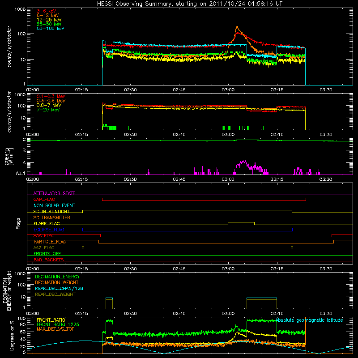358x358 pixels.
Task: Click the raised FLARE_FLAG interval step
Action: [x=241, y=222]
